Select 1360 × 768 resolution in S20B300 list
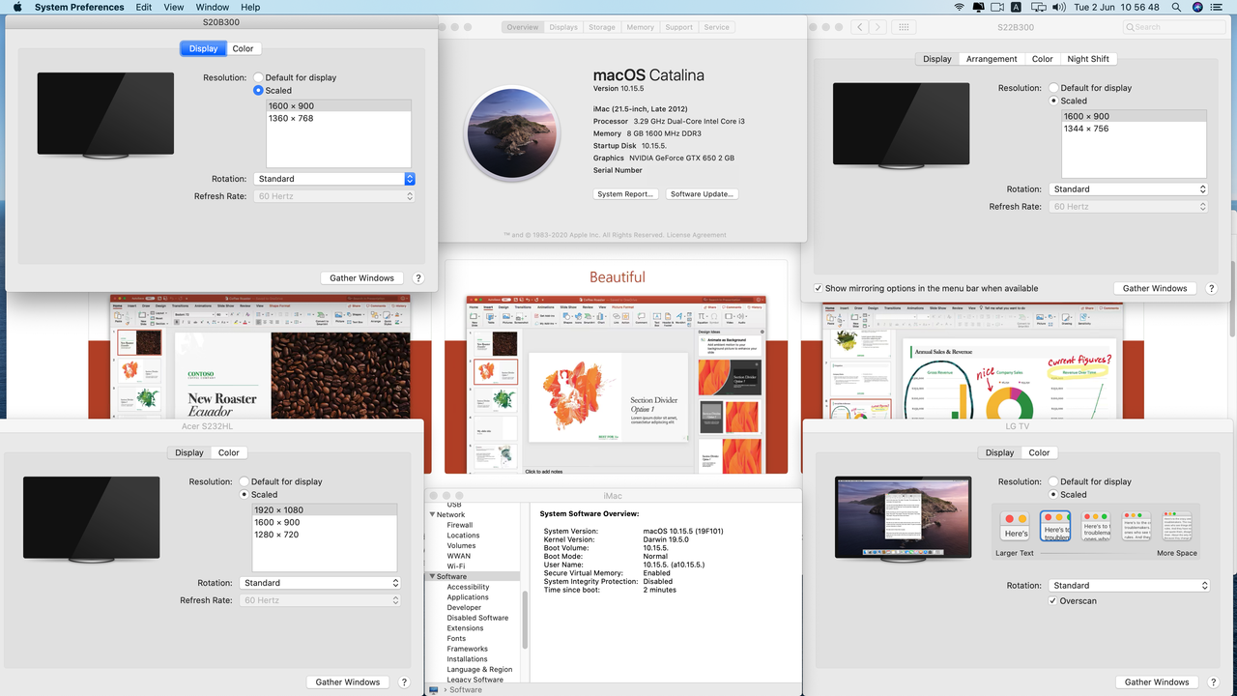The height and width of the screenshot is (696, 1237). (x=338, y=119)
